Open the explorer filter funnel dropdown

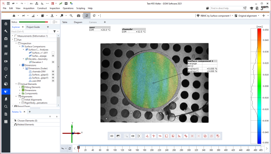(x=56, y=31)
